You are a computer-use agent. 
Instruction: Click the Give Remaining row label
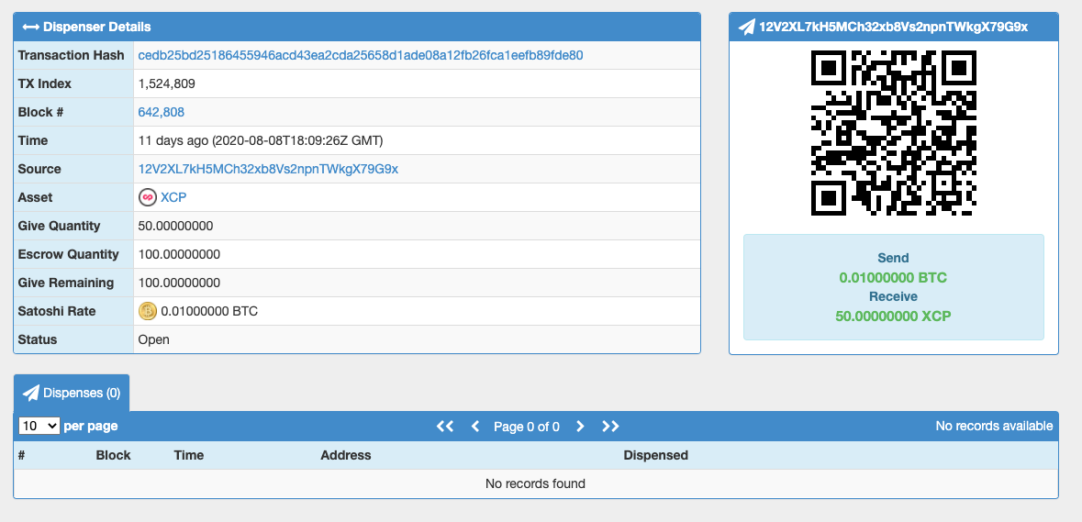point(65,283)
